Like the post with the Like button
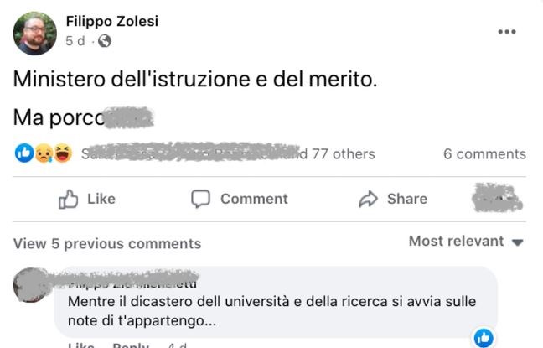The width and height of the screenshot is (543, 348). [87, 199]
